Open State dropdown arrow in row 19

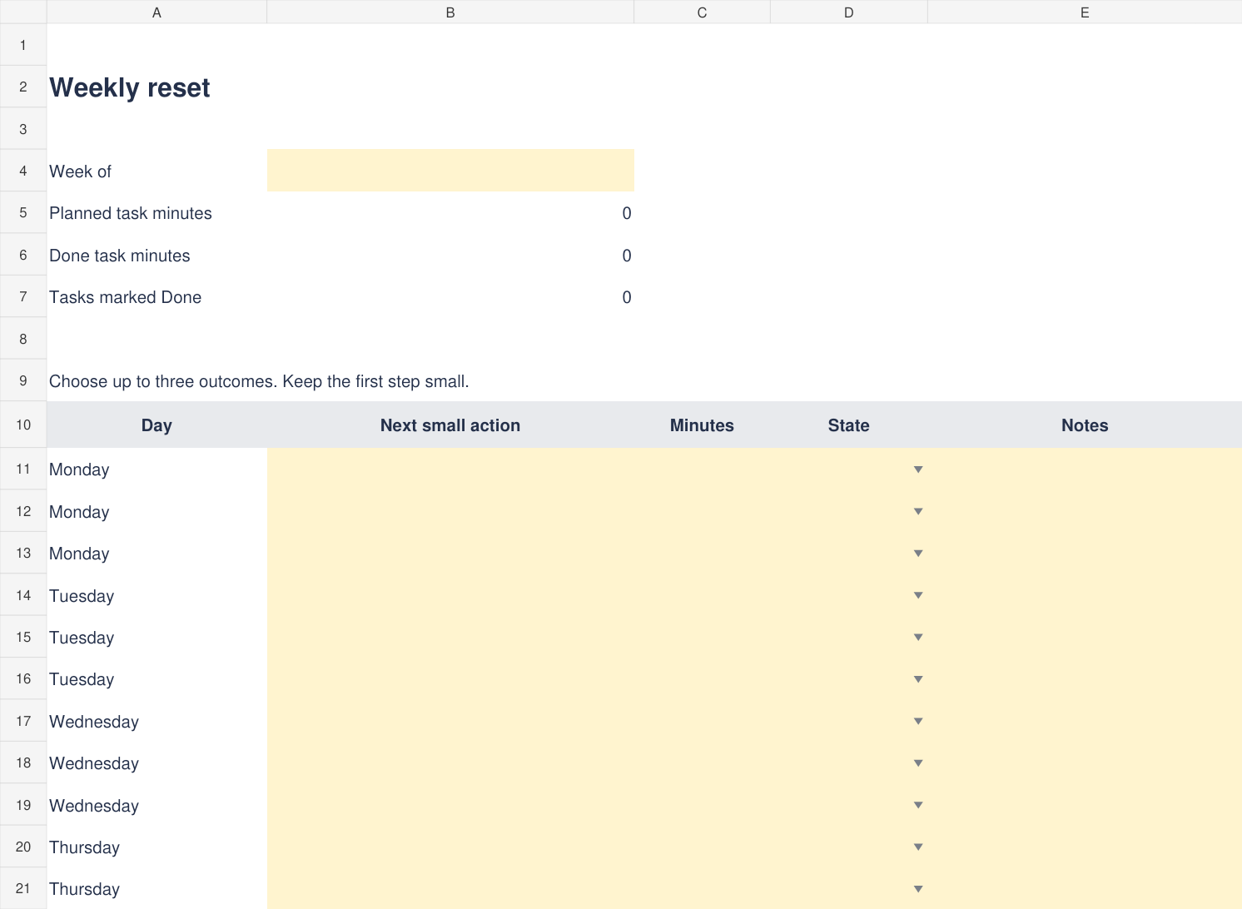point(918,805)
